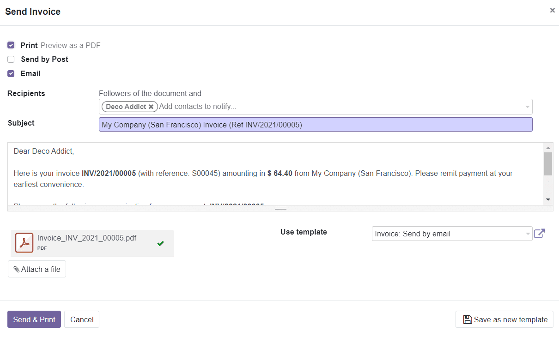Screen dimensions: 559x337
Task: Click the PDF icon on the invoice attachment
Action: click(x=24, y=242)
